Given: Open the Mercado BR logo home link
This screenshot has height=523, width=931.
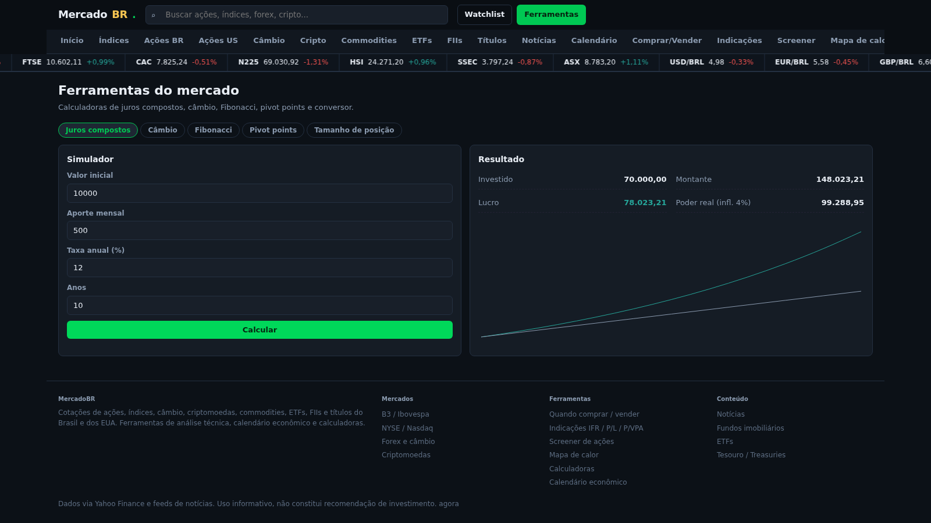Looking at the screenshot, I should (97, 15).
